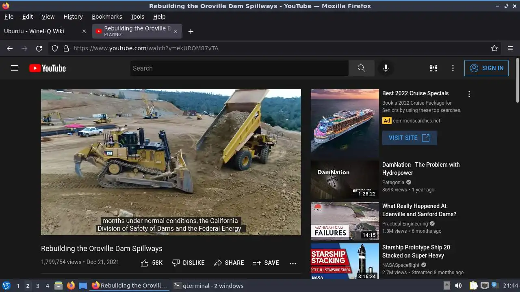Open a new Firefox tab
Screen dimensions: 520x292
coord(191,31)
